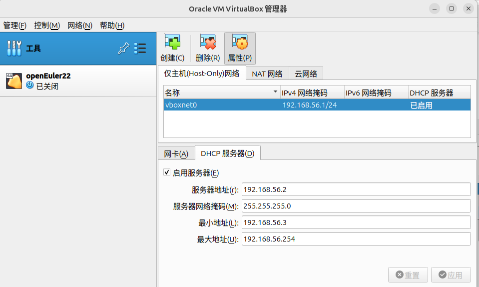Image resolution: width=479 pixels, height=287 pixels.
Task: Open the Tools list menu icon
Action: (x=140, y=48)
